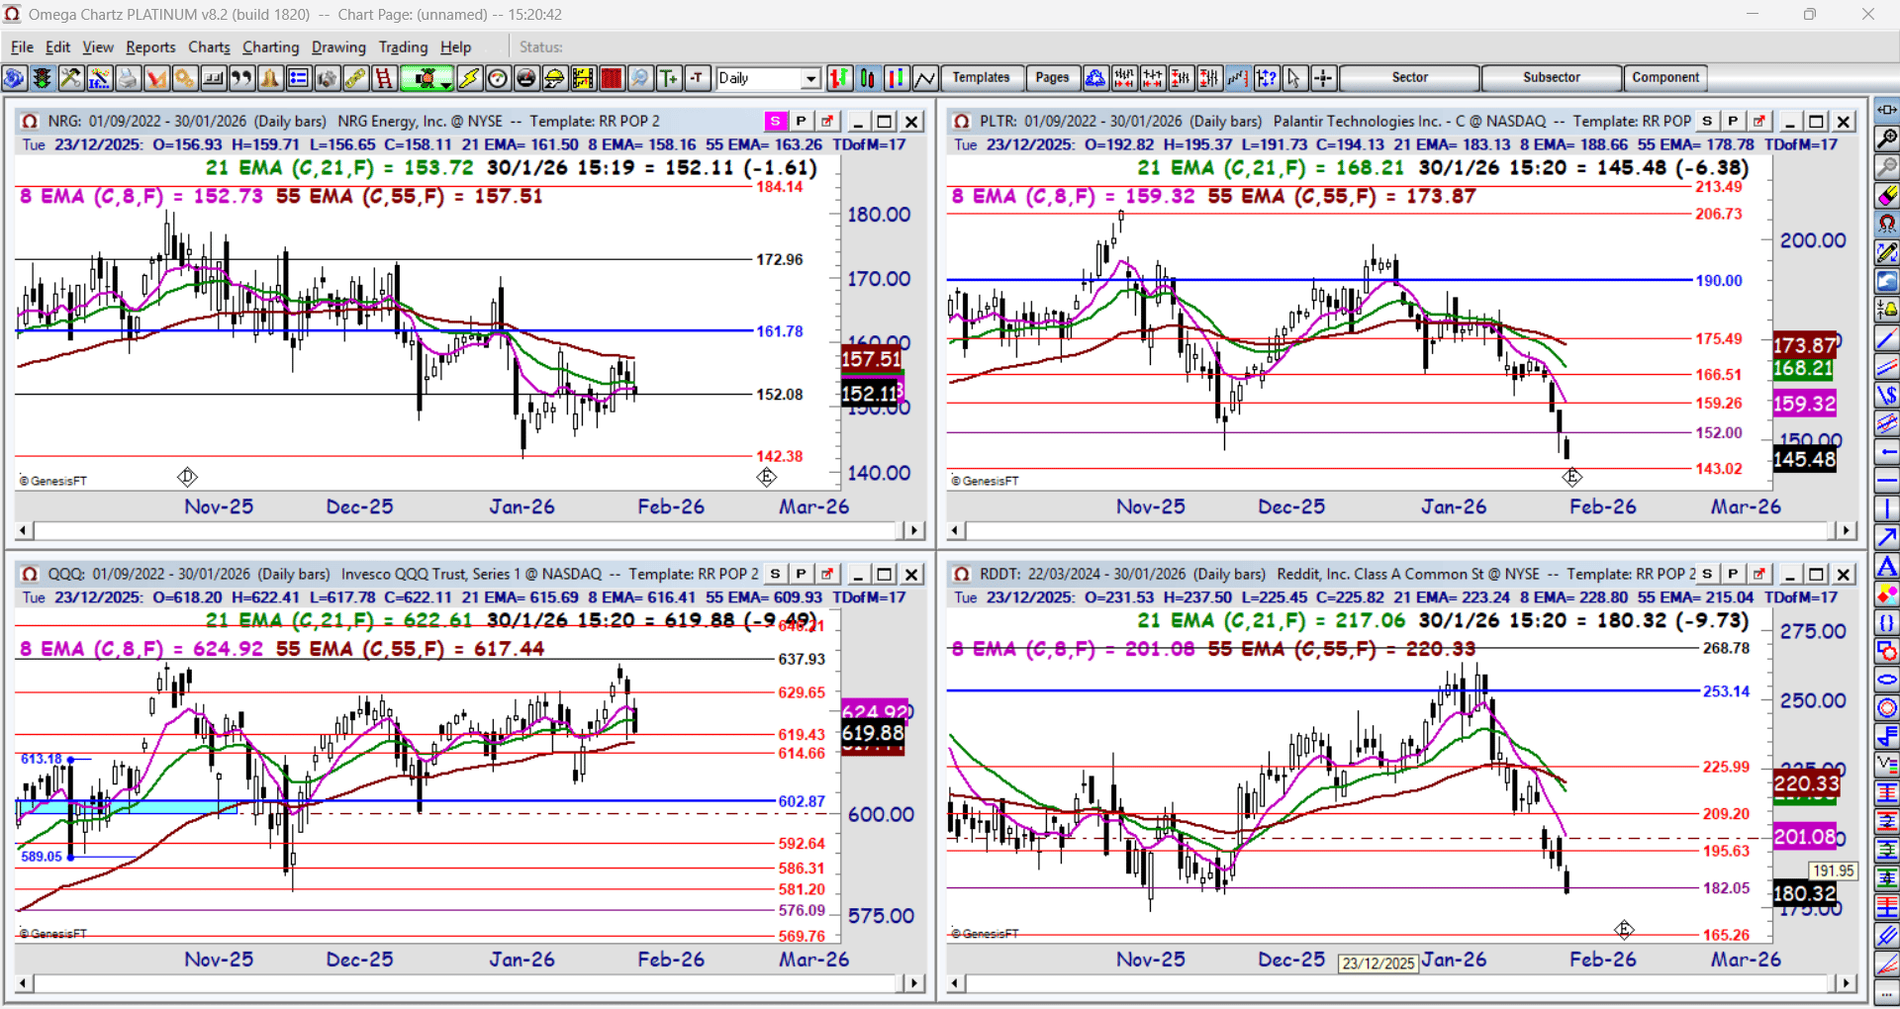Select the zoom in magnifier in right toolbar

click(x=1887, y=138)
